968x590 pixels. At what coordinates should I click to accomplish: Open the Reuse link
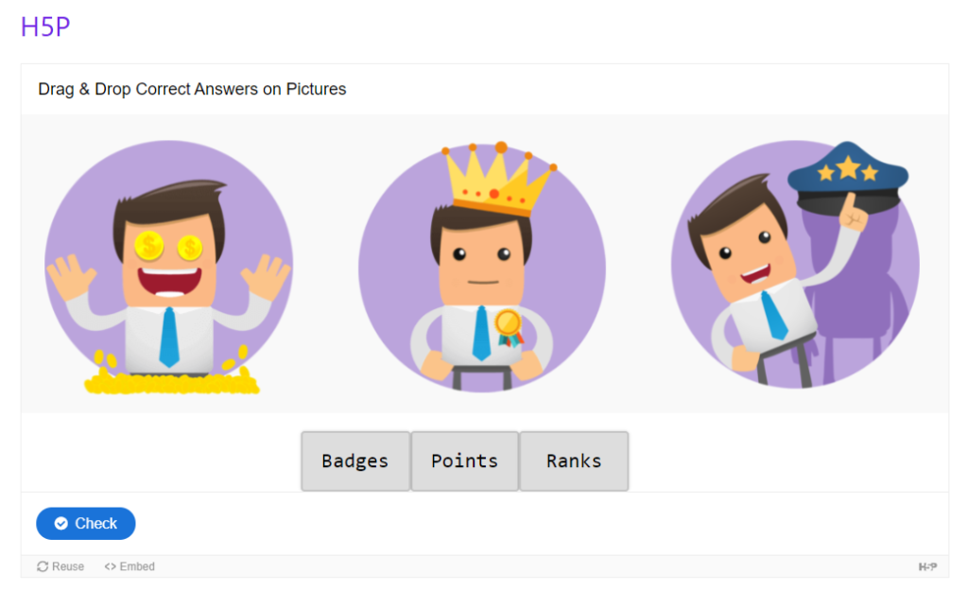coord(67,566)
